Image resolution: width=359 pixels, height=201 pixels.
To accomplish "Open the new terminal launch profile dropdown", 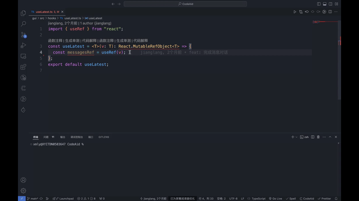I will click(x=296, y=137).
